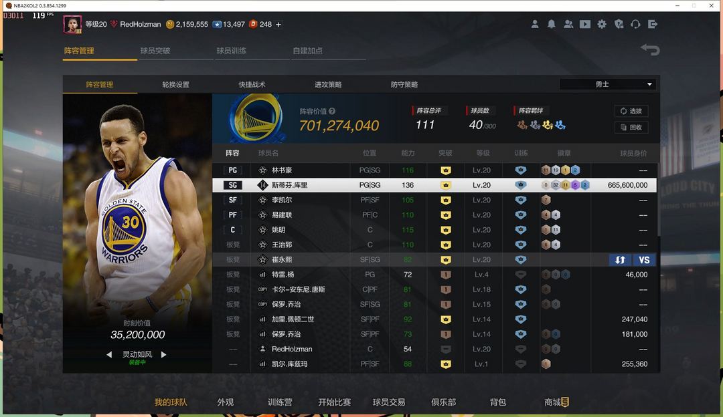Open the 轮换设置 sub-tab
723x417 pixels.
[x=175, y=85]
